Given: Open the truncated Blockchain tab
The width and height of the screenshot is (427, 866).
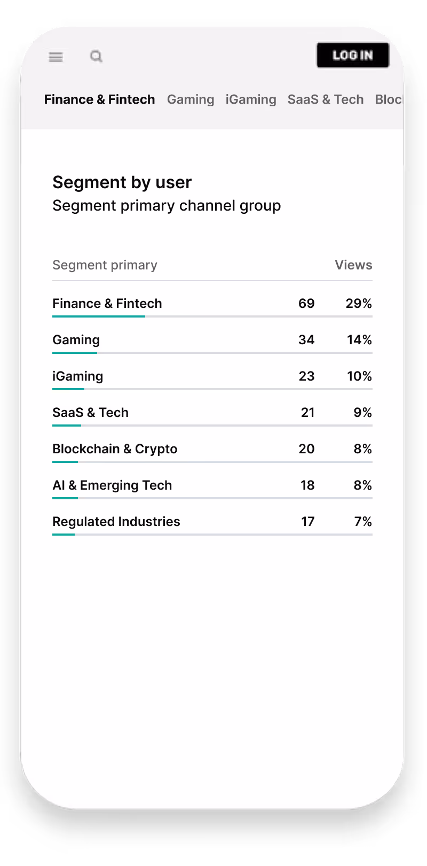Looking at the screenshot, I should [x=388, y=99].
